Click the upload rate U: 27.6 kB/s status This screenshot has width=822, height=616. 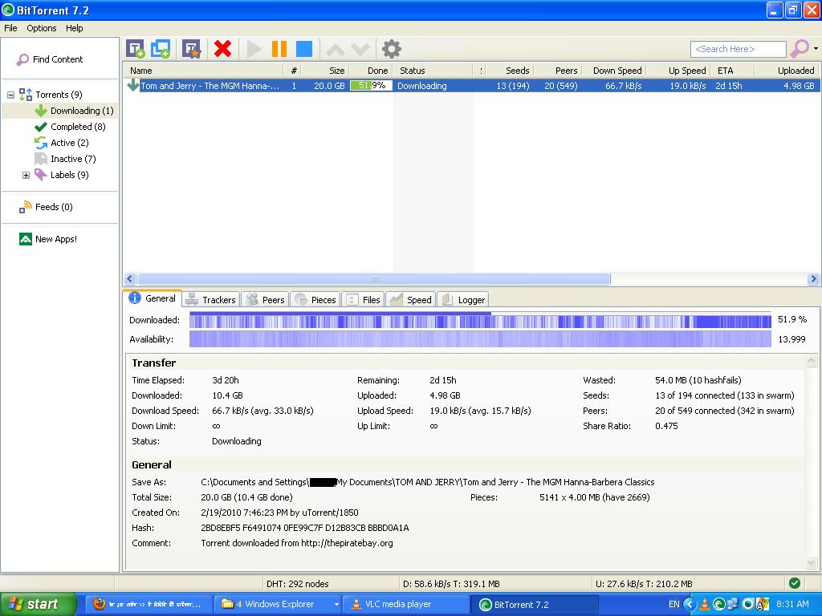click(x=644, y=584)
